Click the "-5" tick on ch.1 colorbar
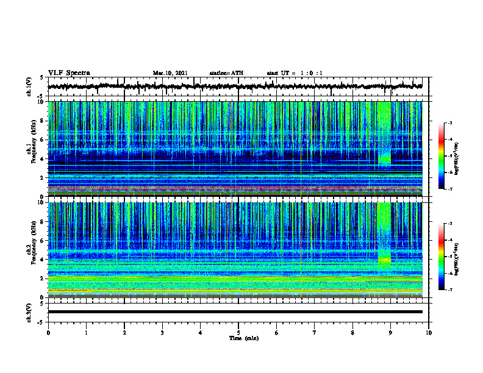The width and height of the screenshot is (483, 373). tap(449, 156)
